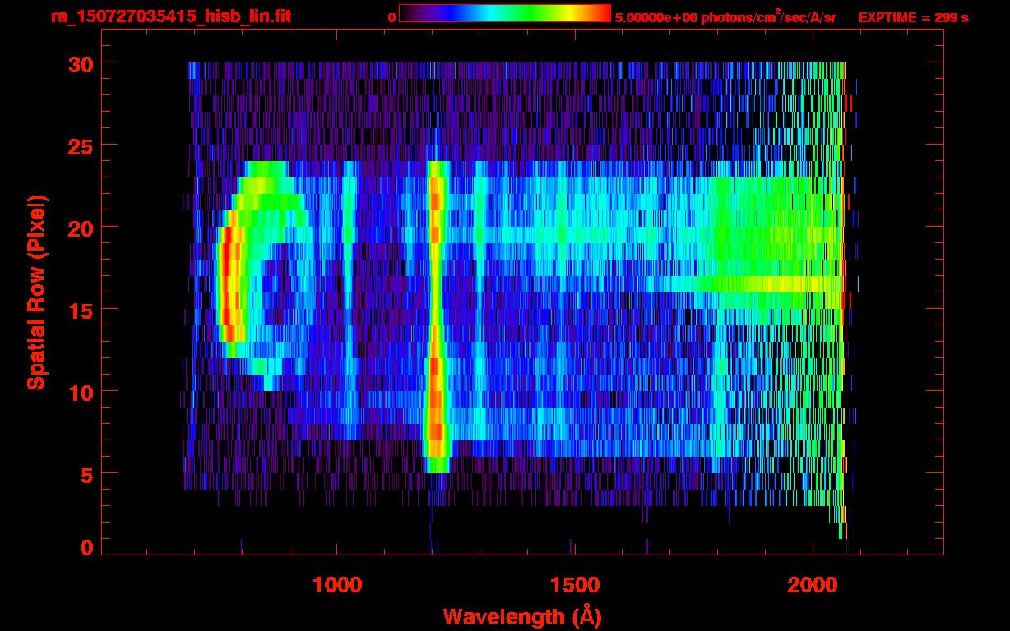Click the 10 spatial row tick label
The image size is (1010, 631).
[x=80, y=392]
